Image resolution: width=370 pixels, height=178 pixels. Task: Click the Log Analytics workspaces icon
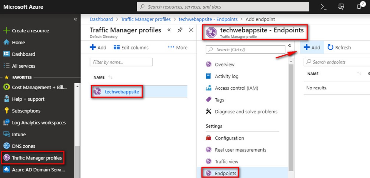coord(6,122)
